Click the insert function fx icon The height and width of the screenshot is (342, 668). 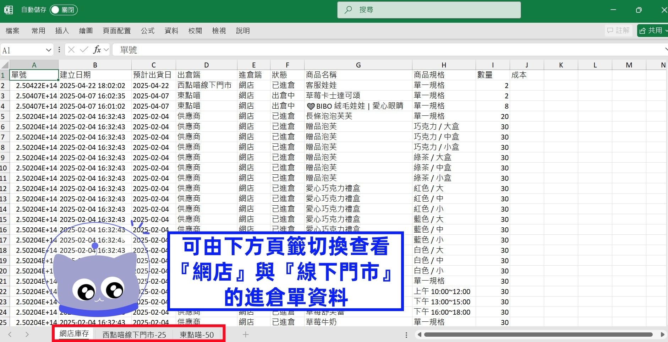click(97, 50)
